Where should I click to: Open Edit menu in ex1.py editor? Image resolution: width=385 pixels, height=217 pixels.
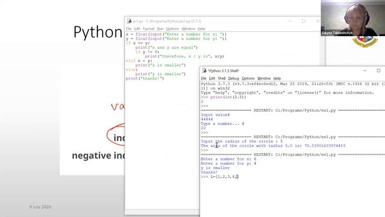pos(137,29)
